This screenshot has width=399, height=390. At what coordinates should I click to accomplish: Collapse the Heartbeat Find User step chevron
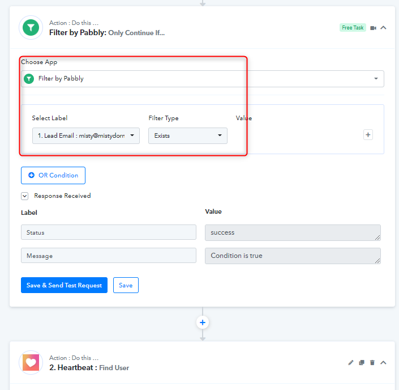click(383, 362)
